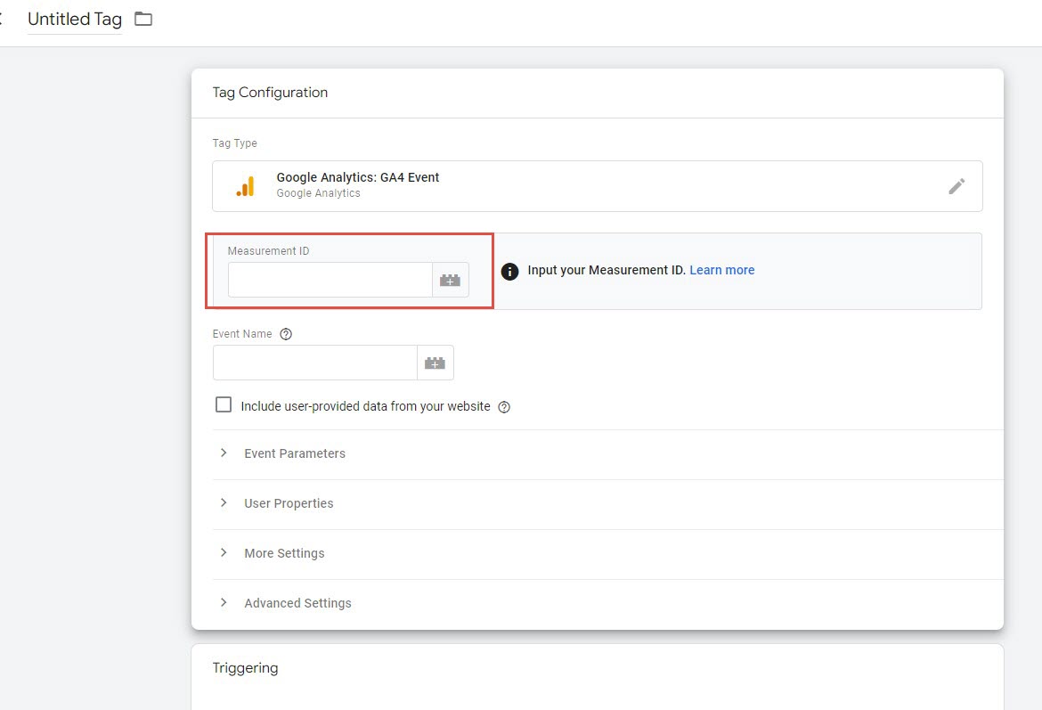
Task: Click the variable picker icon for Event Name
Action: [x=436, y=362]
